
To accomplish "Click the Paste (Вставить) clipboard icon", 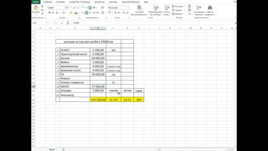I will [x=36, y=8].
